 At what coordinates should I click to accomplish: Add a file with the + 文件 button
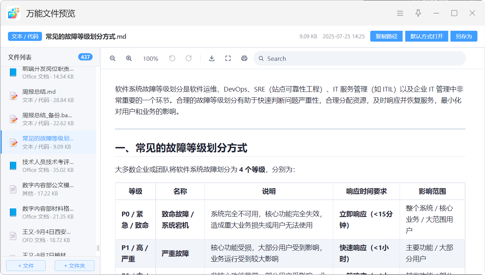coord(26,266)
